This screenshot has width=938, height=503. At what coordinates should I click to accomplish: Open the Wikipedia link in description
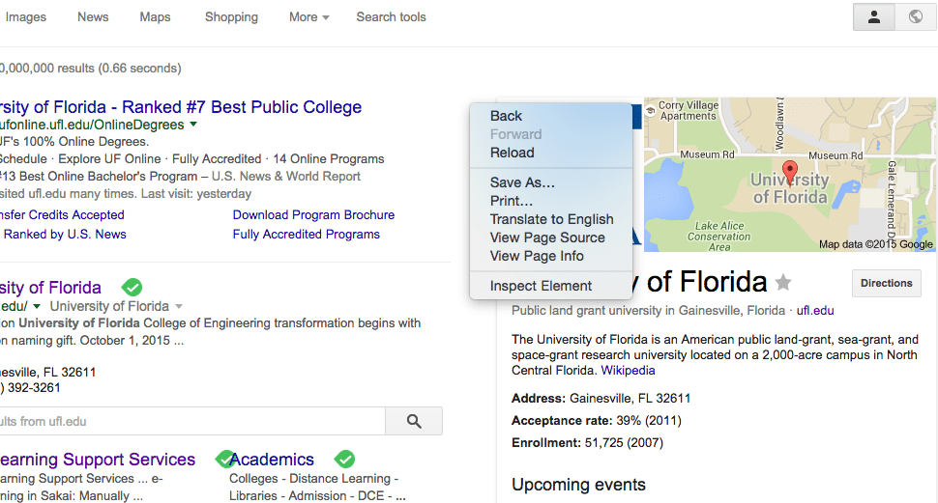point(628,370)
